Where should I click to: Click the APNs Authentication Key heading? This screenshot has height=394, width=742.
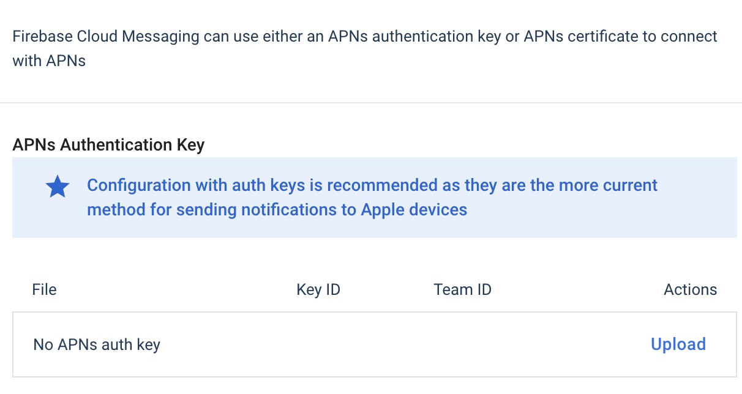click(x=108, y=145)
